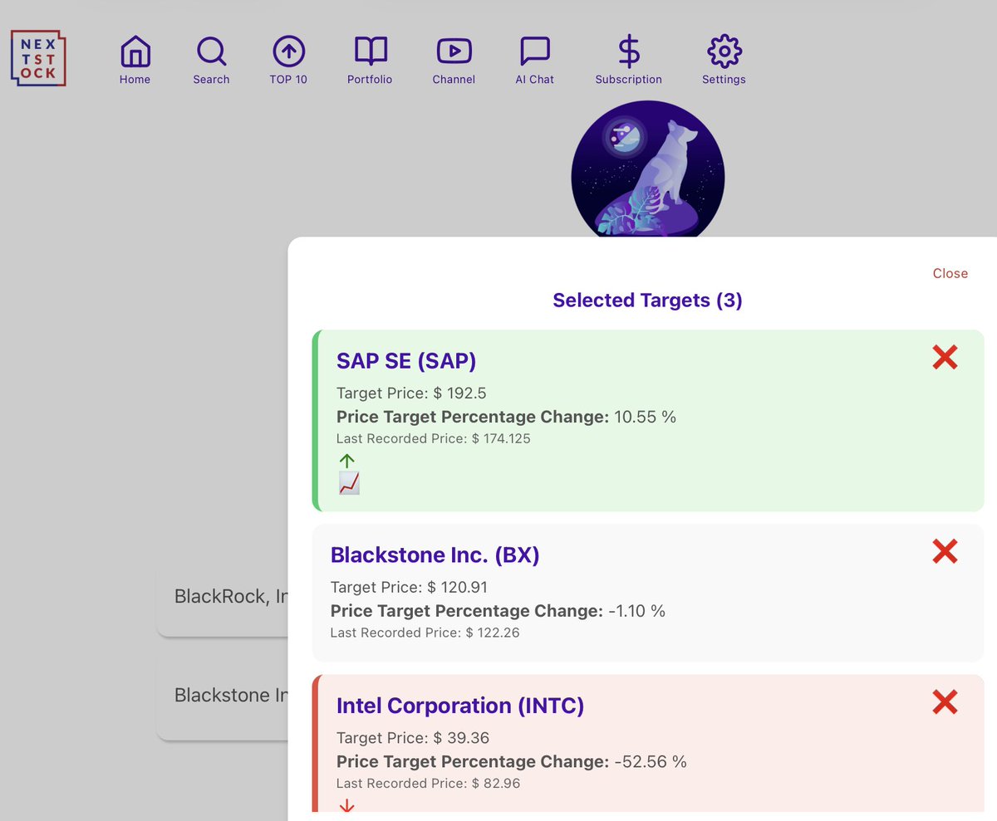The height and width of the screenshot is (821, 997).
Task: Click Blackstone Target Price $ 120.91
Action: click(409, 587)
